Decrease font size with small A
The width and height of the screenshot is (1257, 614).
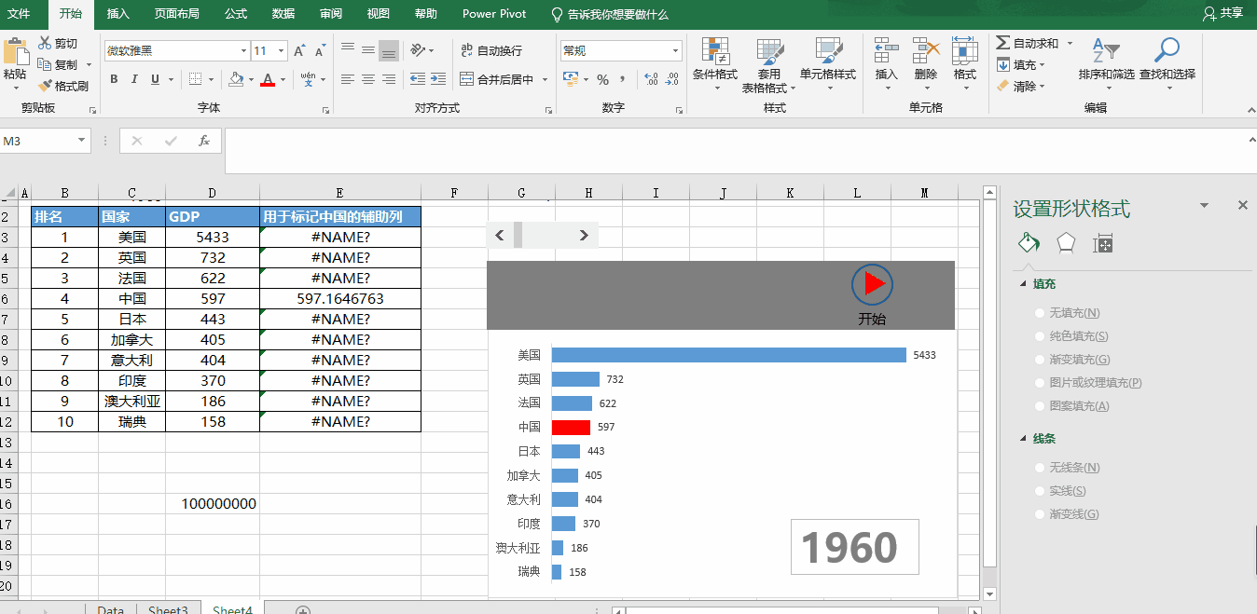(320, 51)
